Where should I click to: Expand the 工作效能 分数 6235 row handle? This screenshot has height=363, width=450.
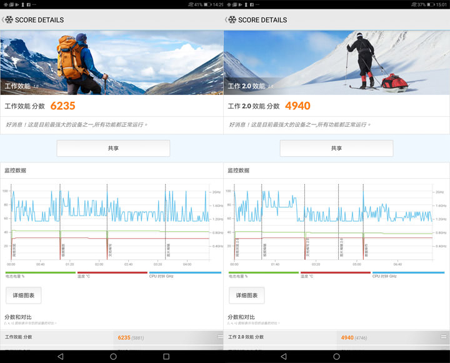click(219, 337)
